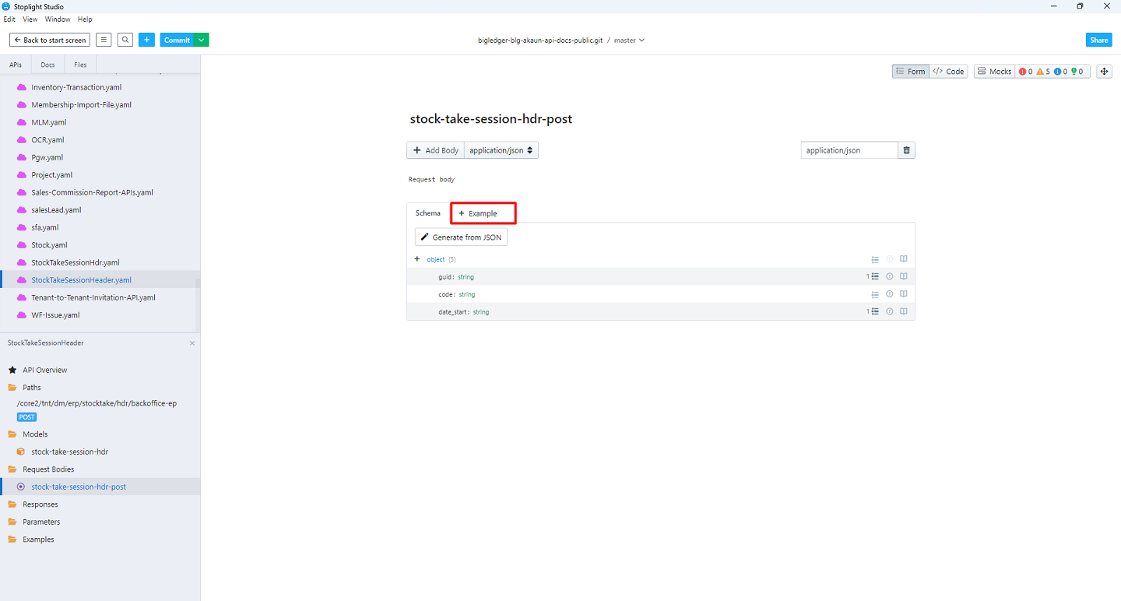Switch to the APIs sidebar tab

click(16, 65)
